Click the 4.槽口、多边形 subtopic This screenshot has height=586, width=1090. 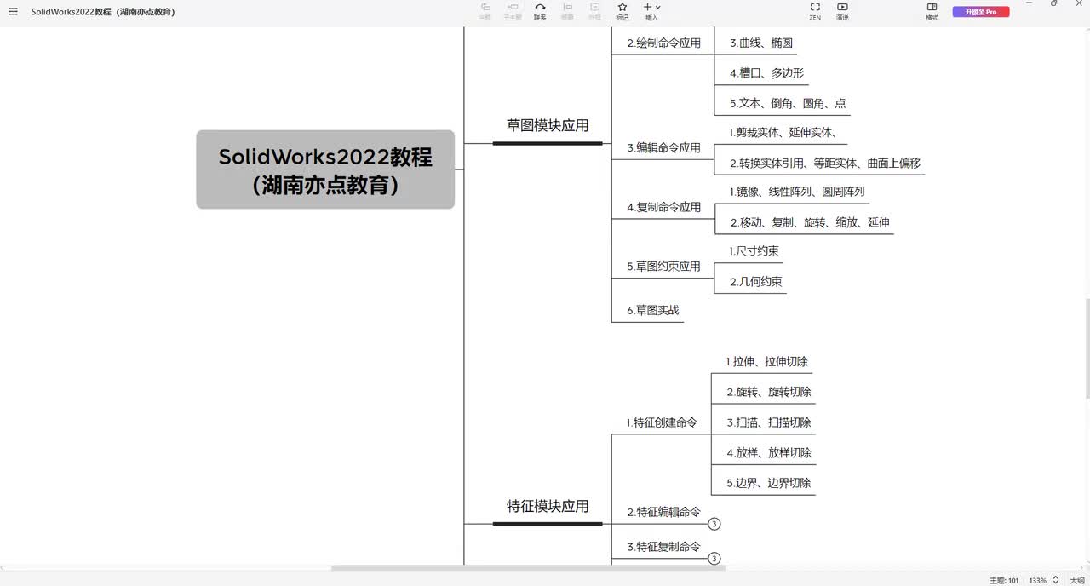click(x=766, y=73)
